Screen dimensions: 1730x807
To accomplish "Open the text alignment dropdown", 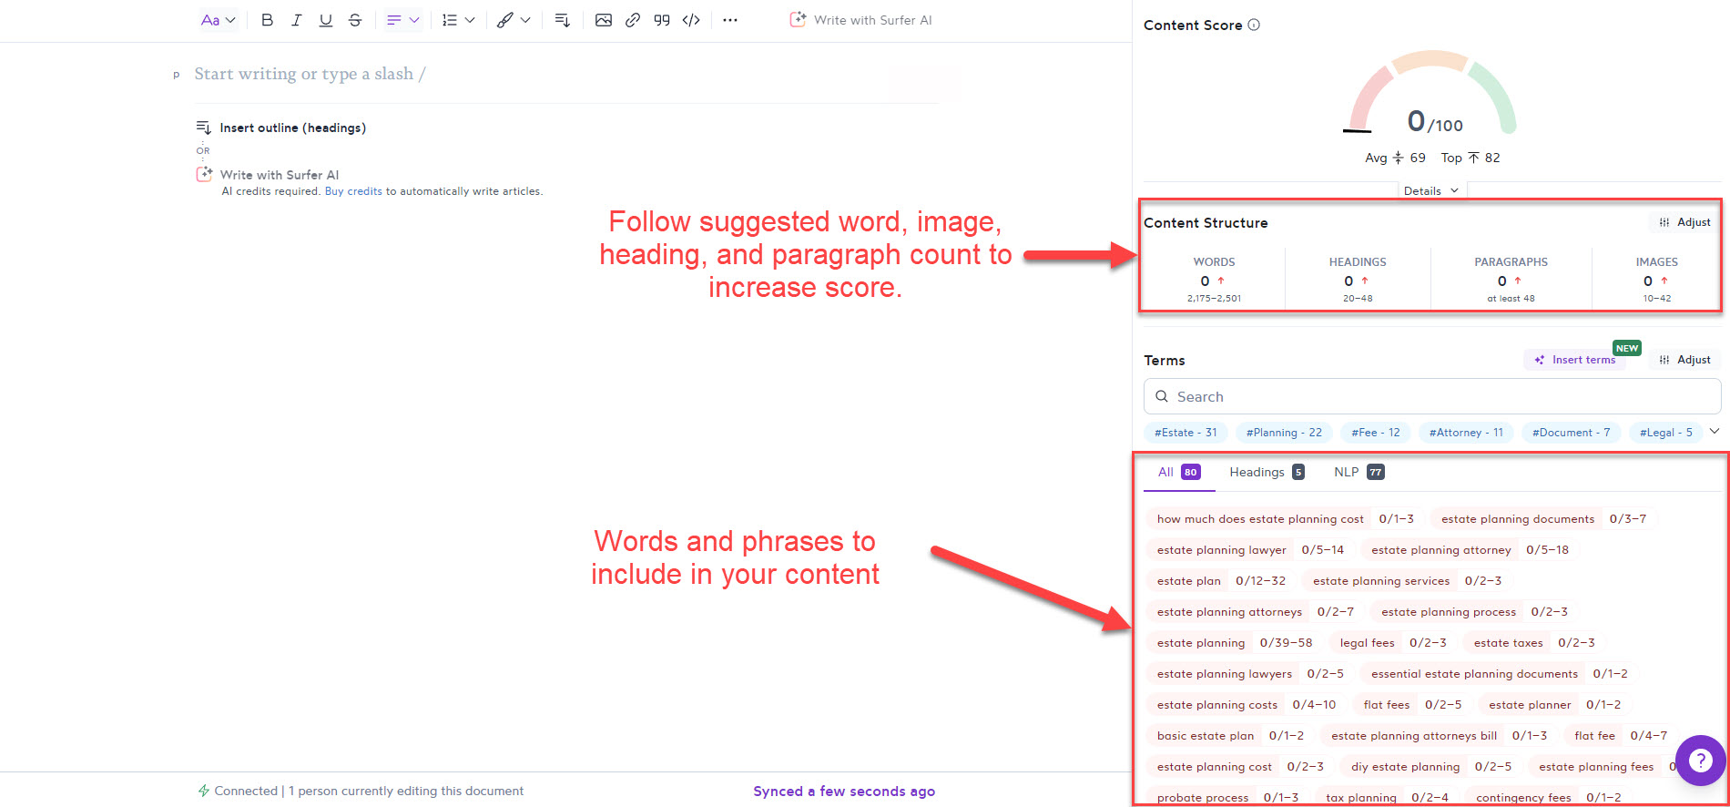I will [402, 20].
